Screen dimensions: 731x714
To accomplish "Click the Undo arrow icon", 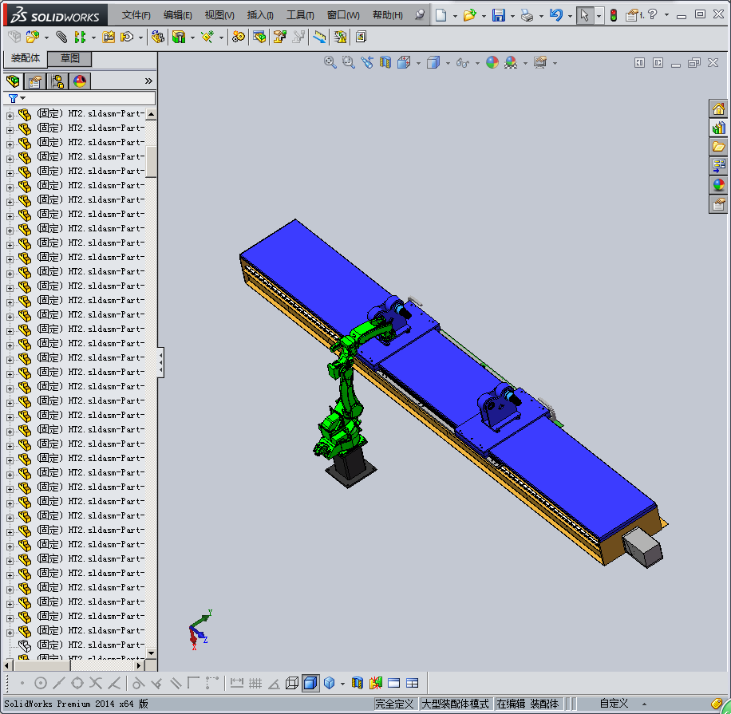I will [x=555, y=15].
